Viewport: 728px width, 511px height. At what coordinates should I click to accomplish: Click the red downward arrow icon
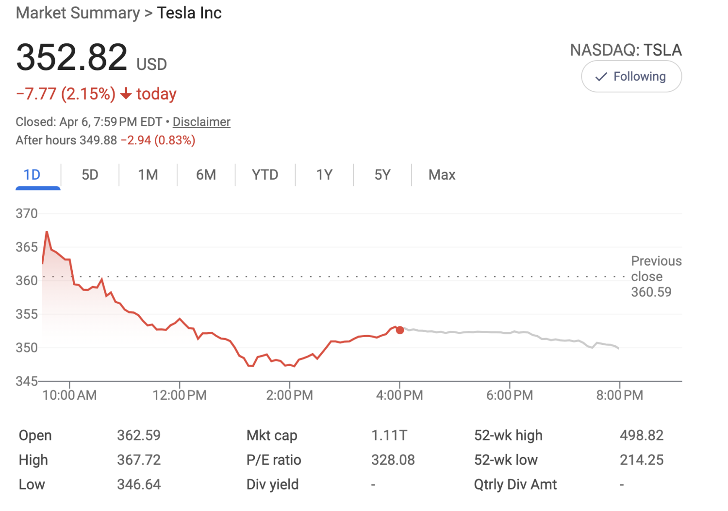(x=127, y=95)
